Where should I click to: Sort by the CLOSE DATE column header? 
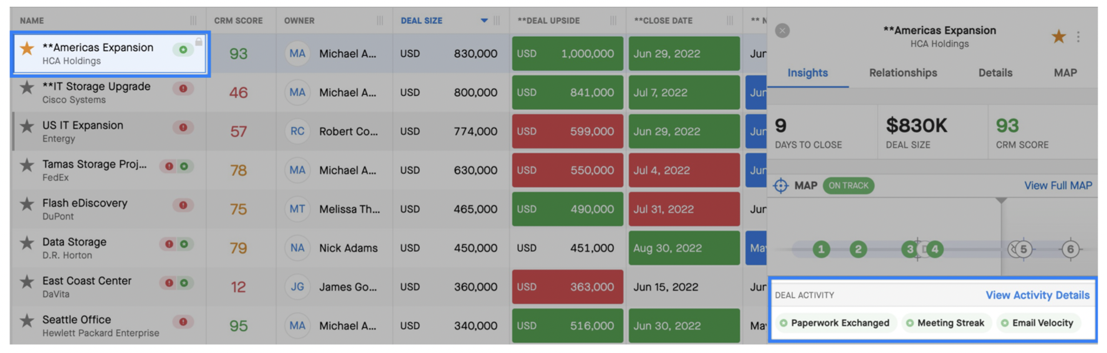click(x=663, y=21)
